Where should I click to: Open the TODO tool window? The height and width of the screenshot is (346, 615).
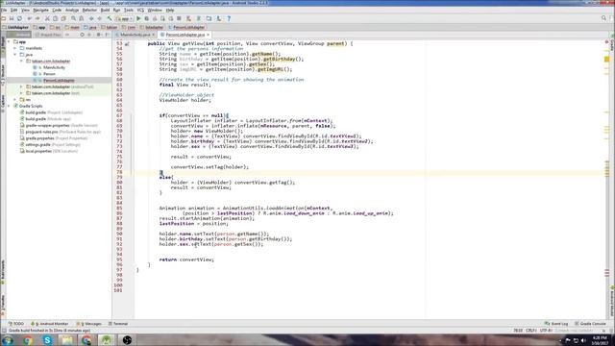pyautogui.click(x=17, y=324)
